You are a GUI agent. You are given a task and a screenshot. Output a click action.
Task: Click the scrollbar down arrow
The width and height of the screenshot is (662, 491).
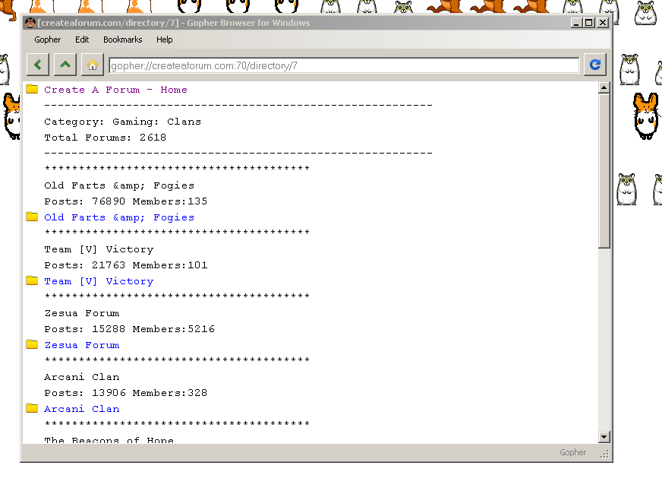click(605, 436)
